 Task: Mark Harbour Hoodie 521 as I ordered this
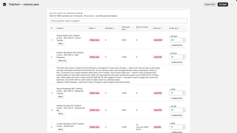[x=177, y=115]
